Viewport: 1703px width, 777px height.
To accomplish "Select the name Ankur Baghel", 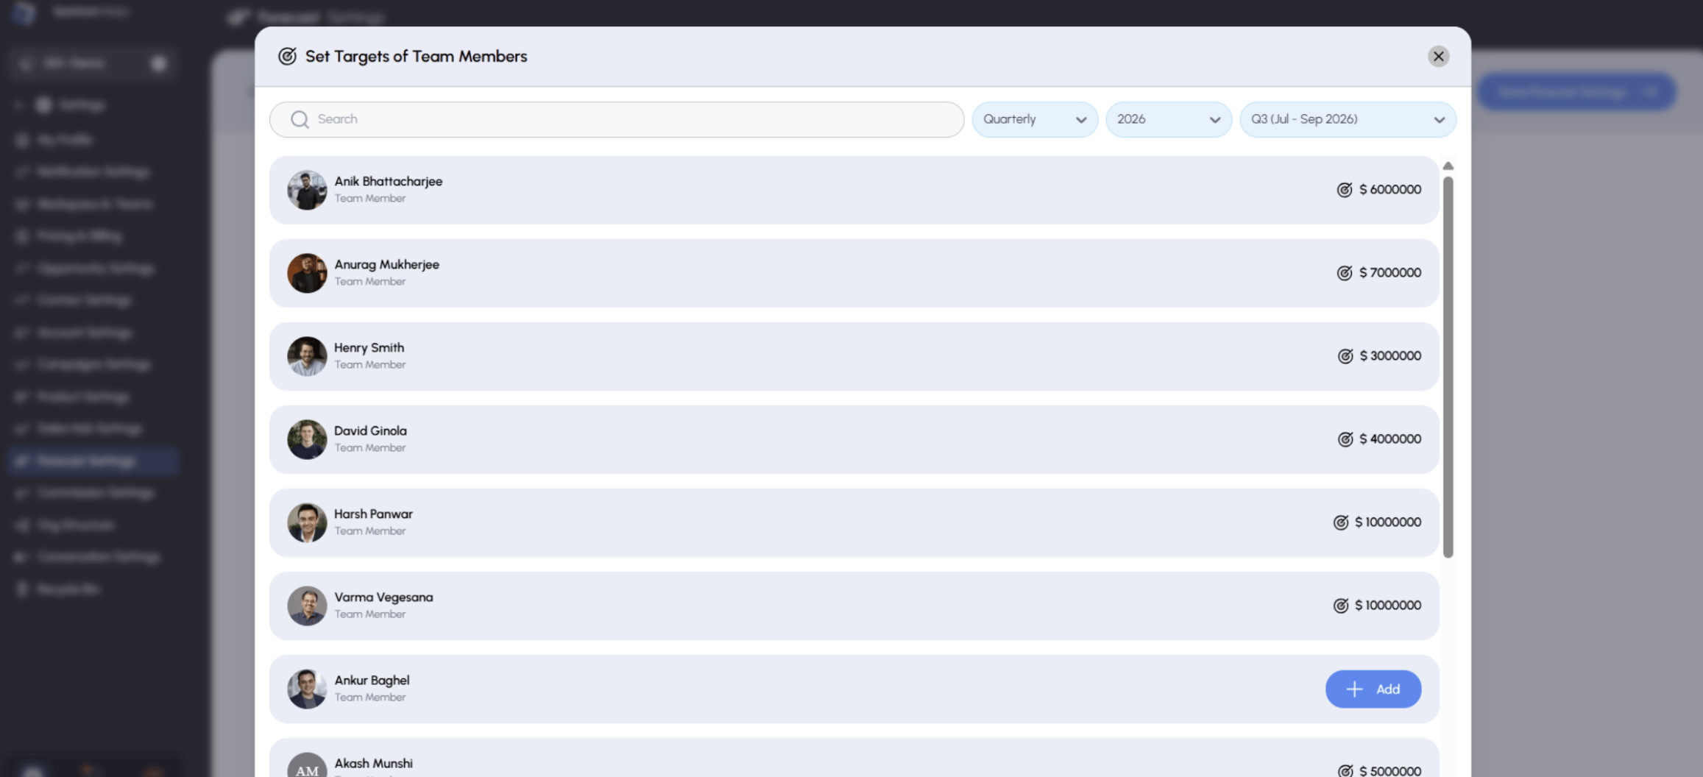I will [372, 681].
